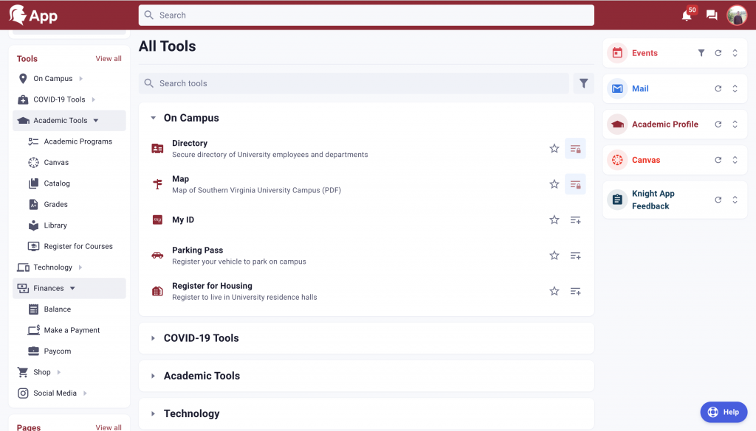Refresh the Events widget

click(x=718, y=53)
